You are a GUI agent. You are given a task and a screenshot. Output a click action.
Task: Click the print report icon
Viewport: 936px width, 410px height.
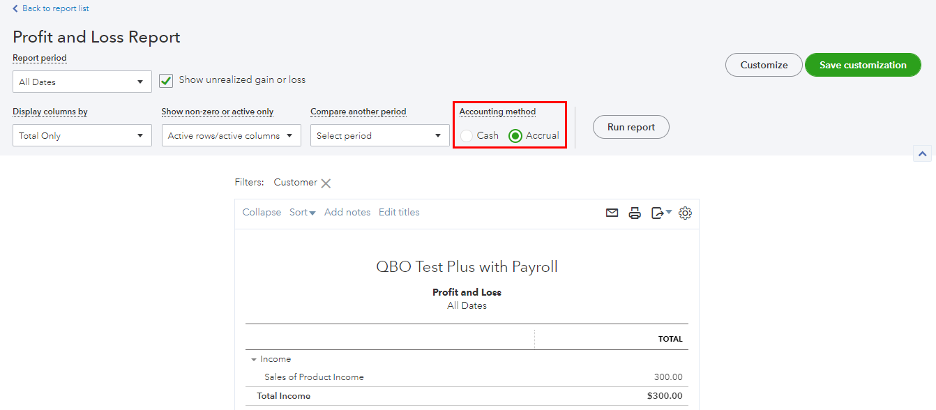pos(635,213)
